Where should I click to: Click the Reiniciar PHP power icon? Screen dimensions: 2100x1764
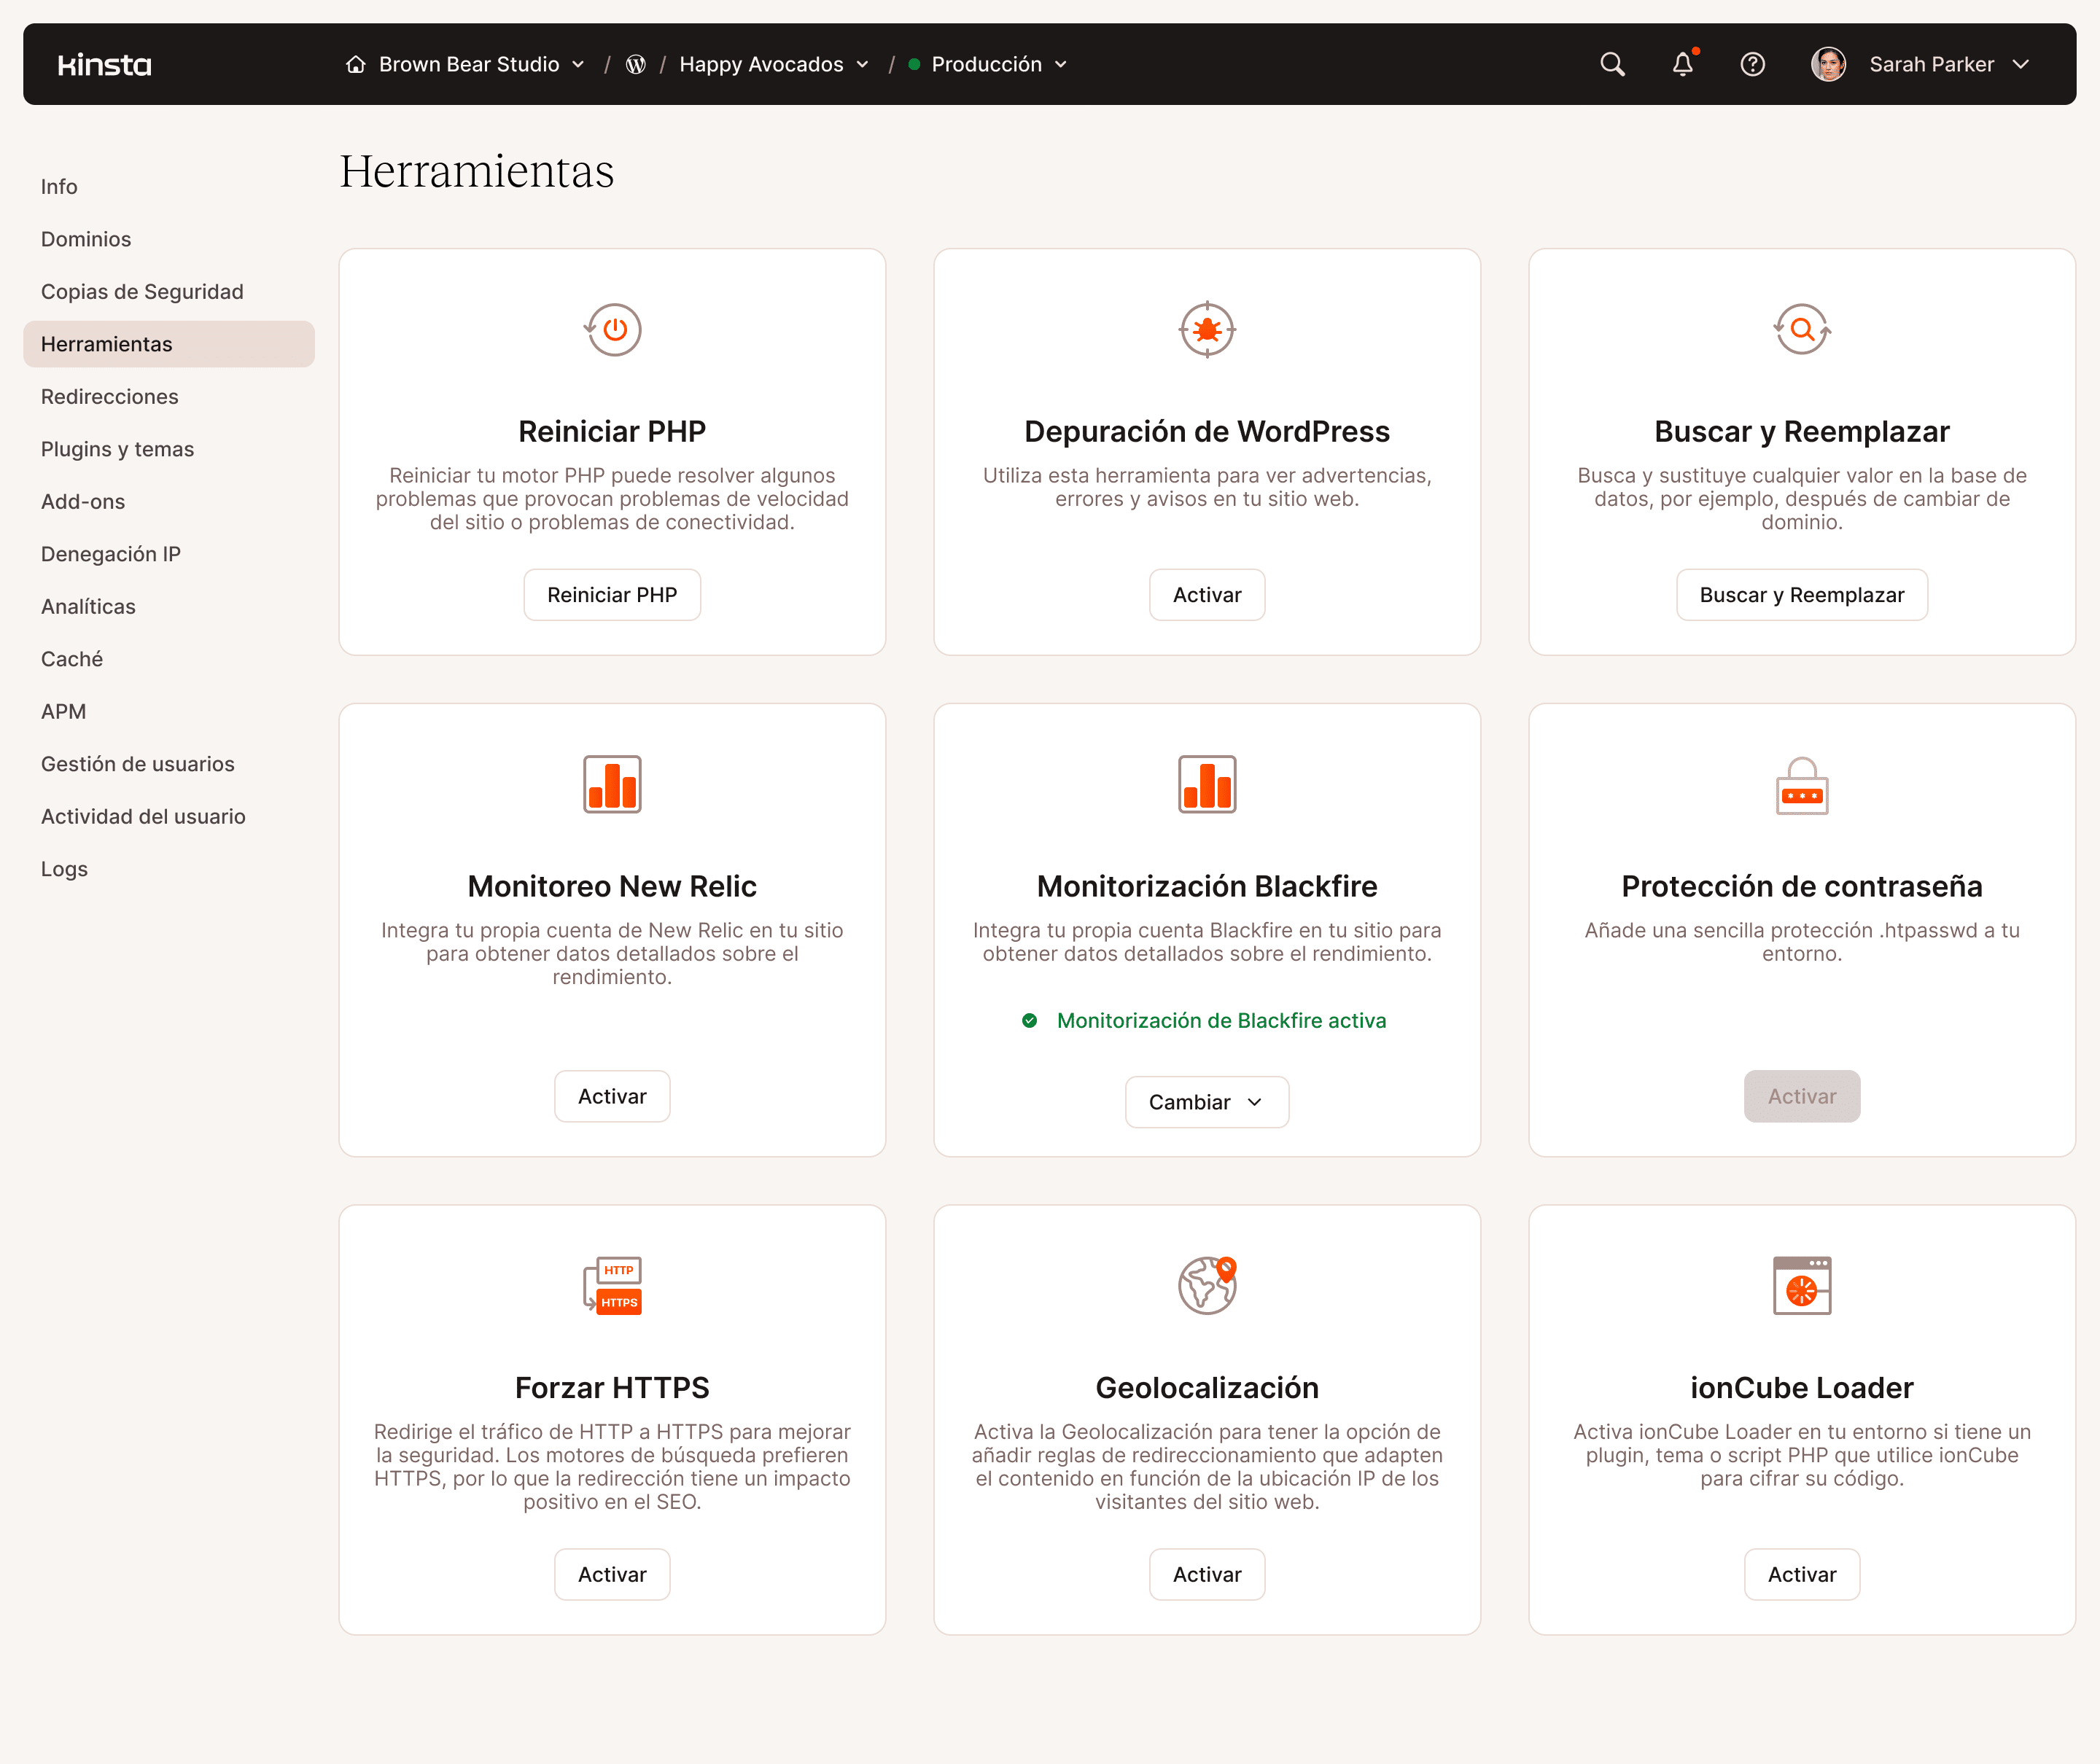(611, 330)
